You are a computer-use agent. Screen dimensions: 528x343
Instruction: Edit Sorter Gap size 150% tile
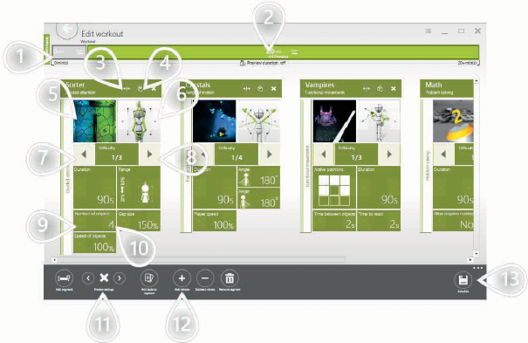(x=139, y=221)
